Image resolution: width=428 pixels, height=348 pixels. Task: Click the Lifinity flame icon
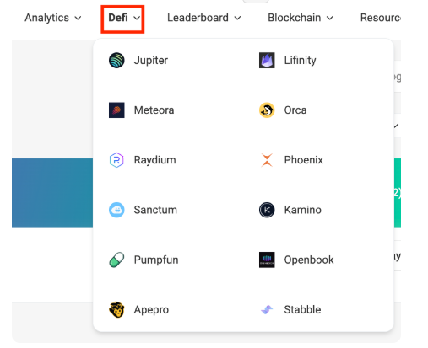[x=267, y=60]
